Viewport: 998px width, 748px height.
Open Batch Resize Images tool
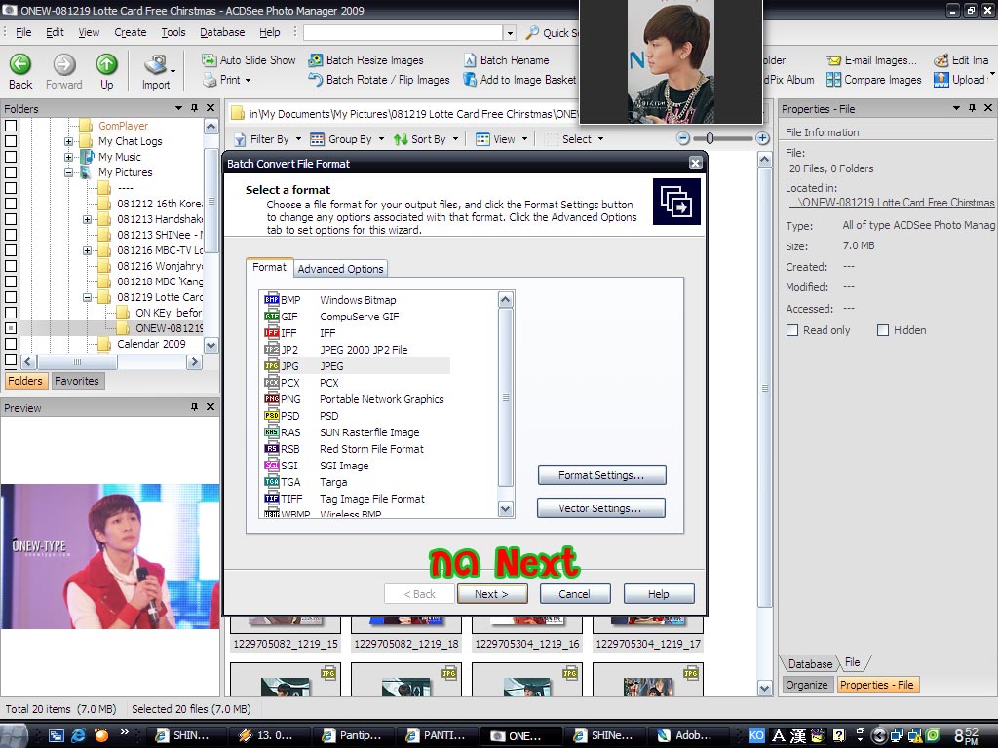(366, 59)
